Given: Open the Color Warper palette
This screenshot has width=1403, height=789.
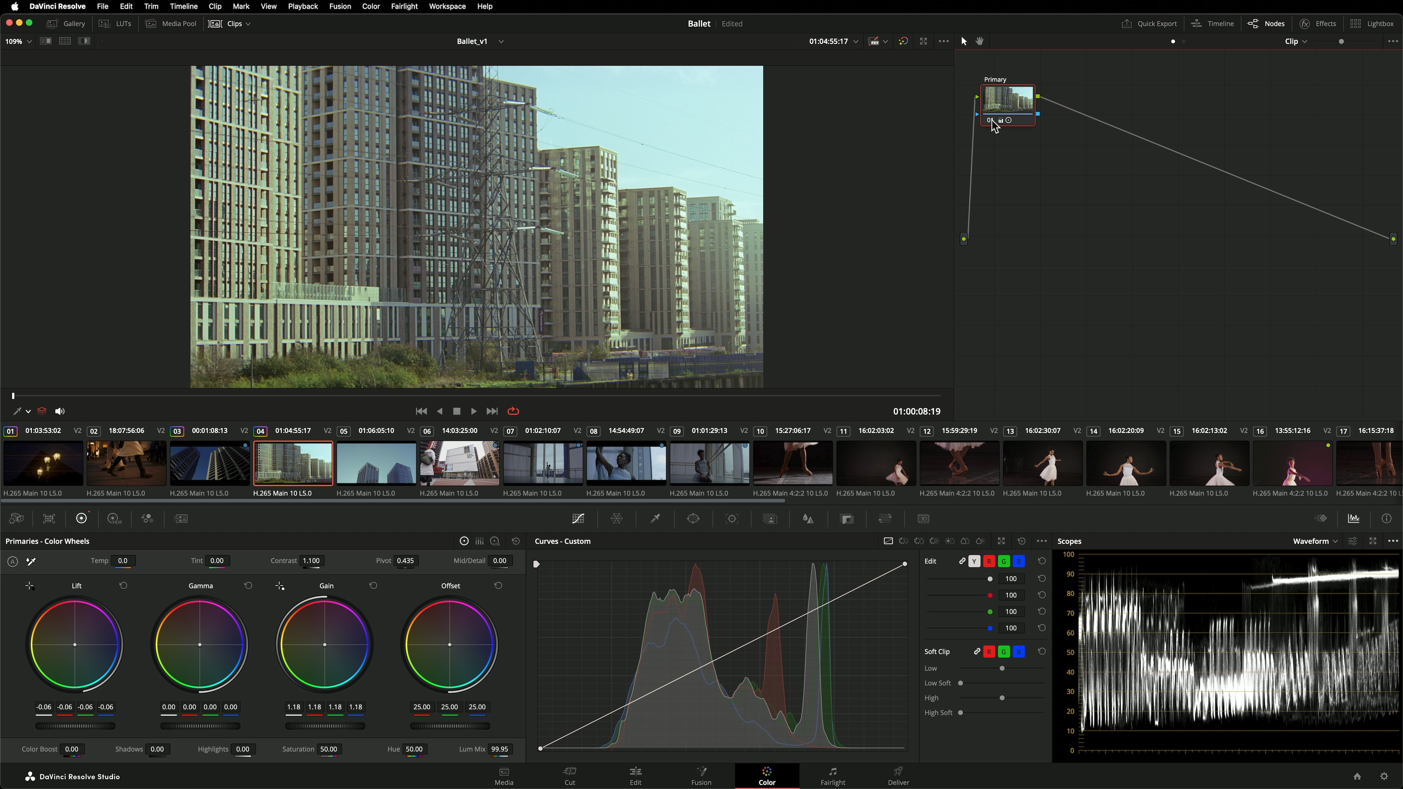Looking at the screenshot, I should click(616, 518).
